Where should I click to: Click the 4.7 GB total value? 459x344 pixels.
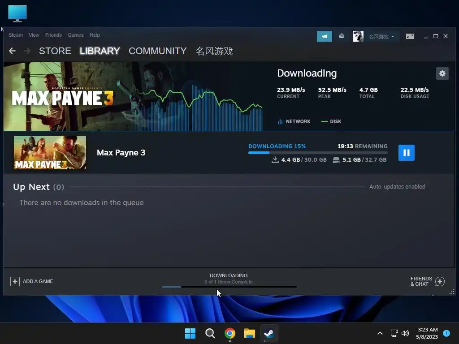click(x=368, y=90)
